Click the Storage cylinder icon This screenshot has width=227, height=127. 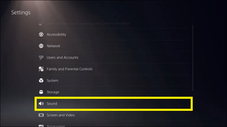pos(41,92)
